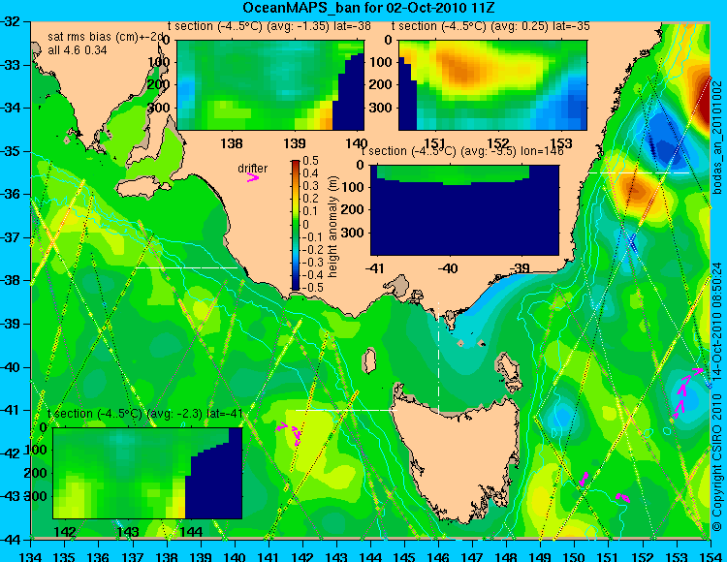Select the 't section' title with lat=-38
The width and height of the screenshot is (727, 562).
click(269, 26)
